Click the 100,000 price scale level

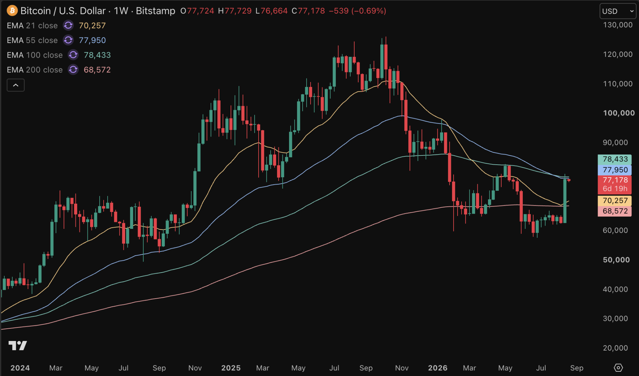point(619,113)
